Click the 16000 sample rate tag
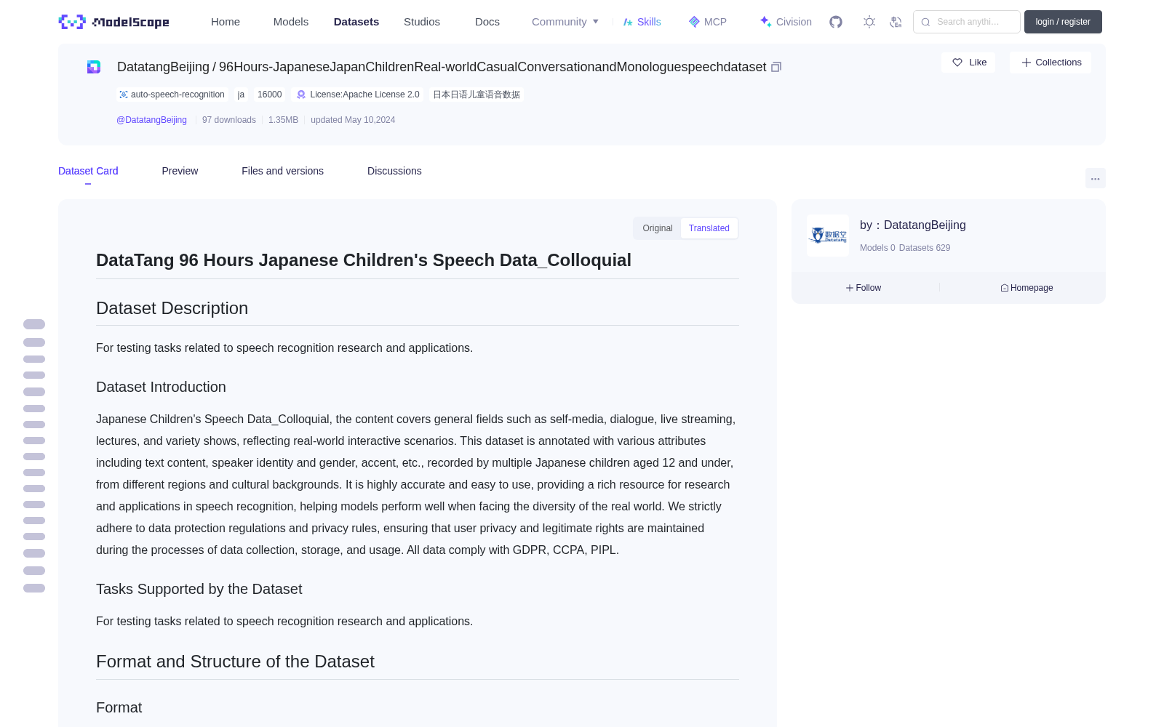 269,95
